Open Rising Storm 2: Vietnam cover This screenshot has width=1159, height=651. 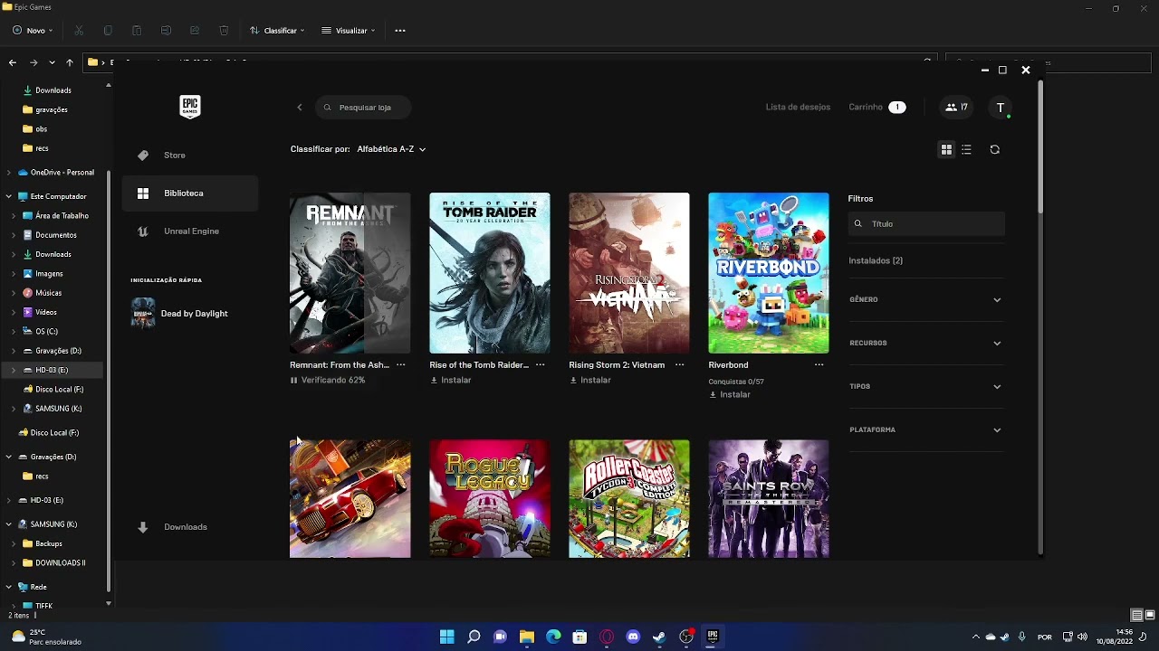click(628, 273)
